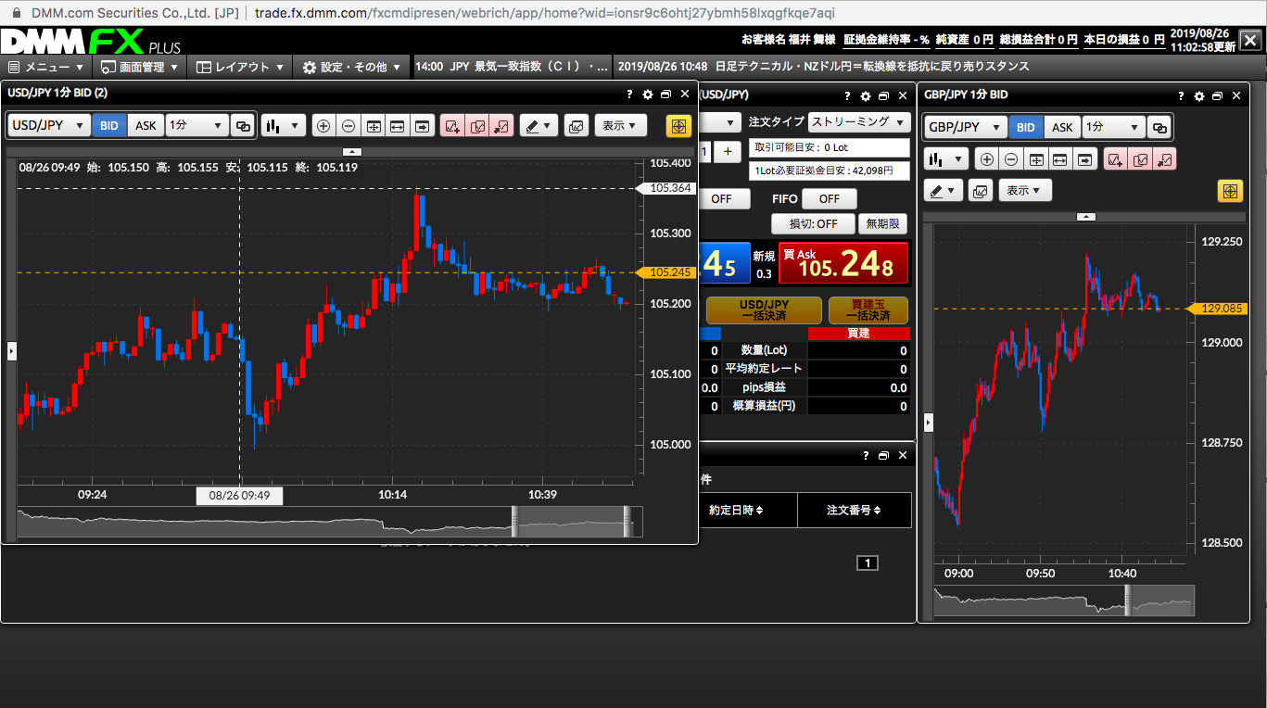Click the red 買 Ask 105.248 button
The height and width of the screenshot is (708, 1267).
click(843, 263)
